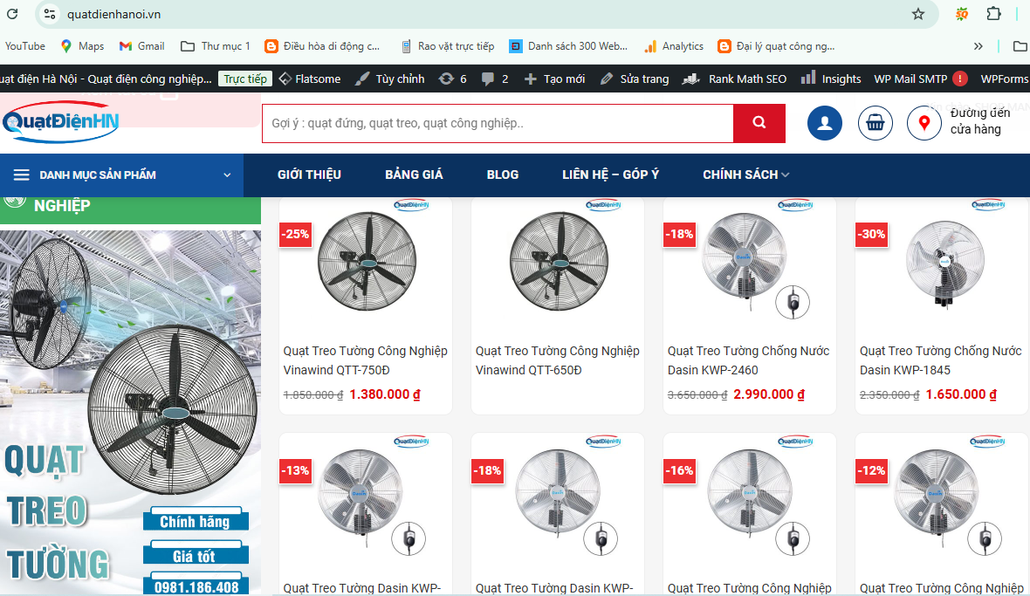Open the Điều hòa di động bookmark
This screenshot has height=596, width=1030.
[322, 46]
